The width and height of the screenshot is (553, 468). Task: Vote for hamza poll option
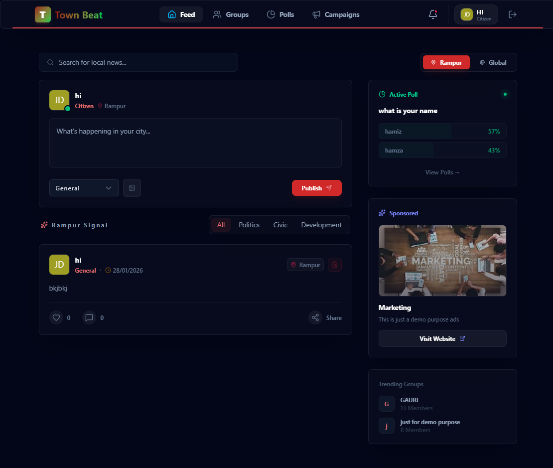[x=442, y=151]
